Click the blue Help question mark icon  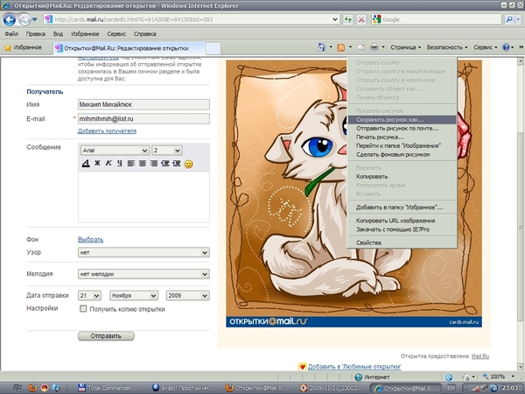coord(506,47)
